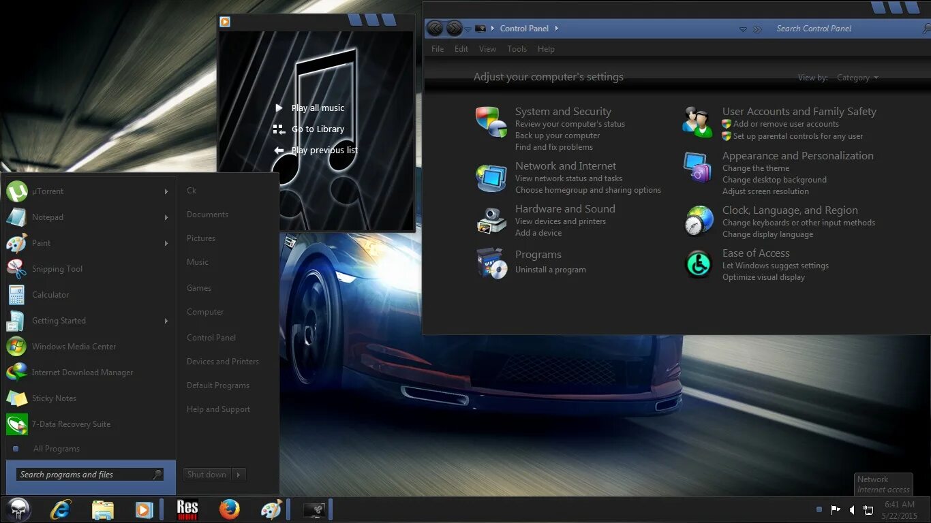The width and height of the screenshot is (931, 523).
Task: Click the All Programs entry
Action: (57, 449)
